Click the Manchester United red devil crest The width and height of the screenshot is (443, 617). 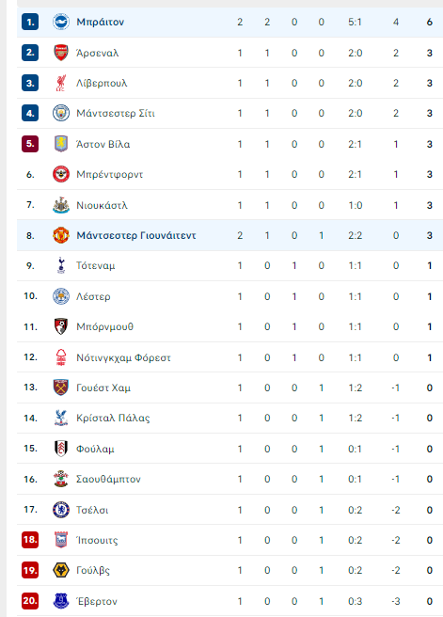pos(61,235)
